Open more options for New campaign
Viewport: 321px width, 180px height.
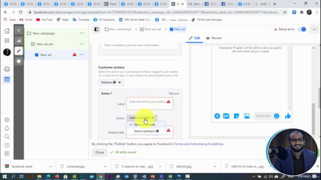click(81, 33)
